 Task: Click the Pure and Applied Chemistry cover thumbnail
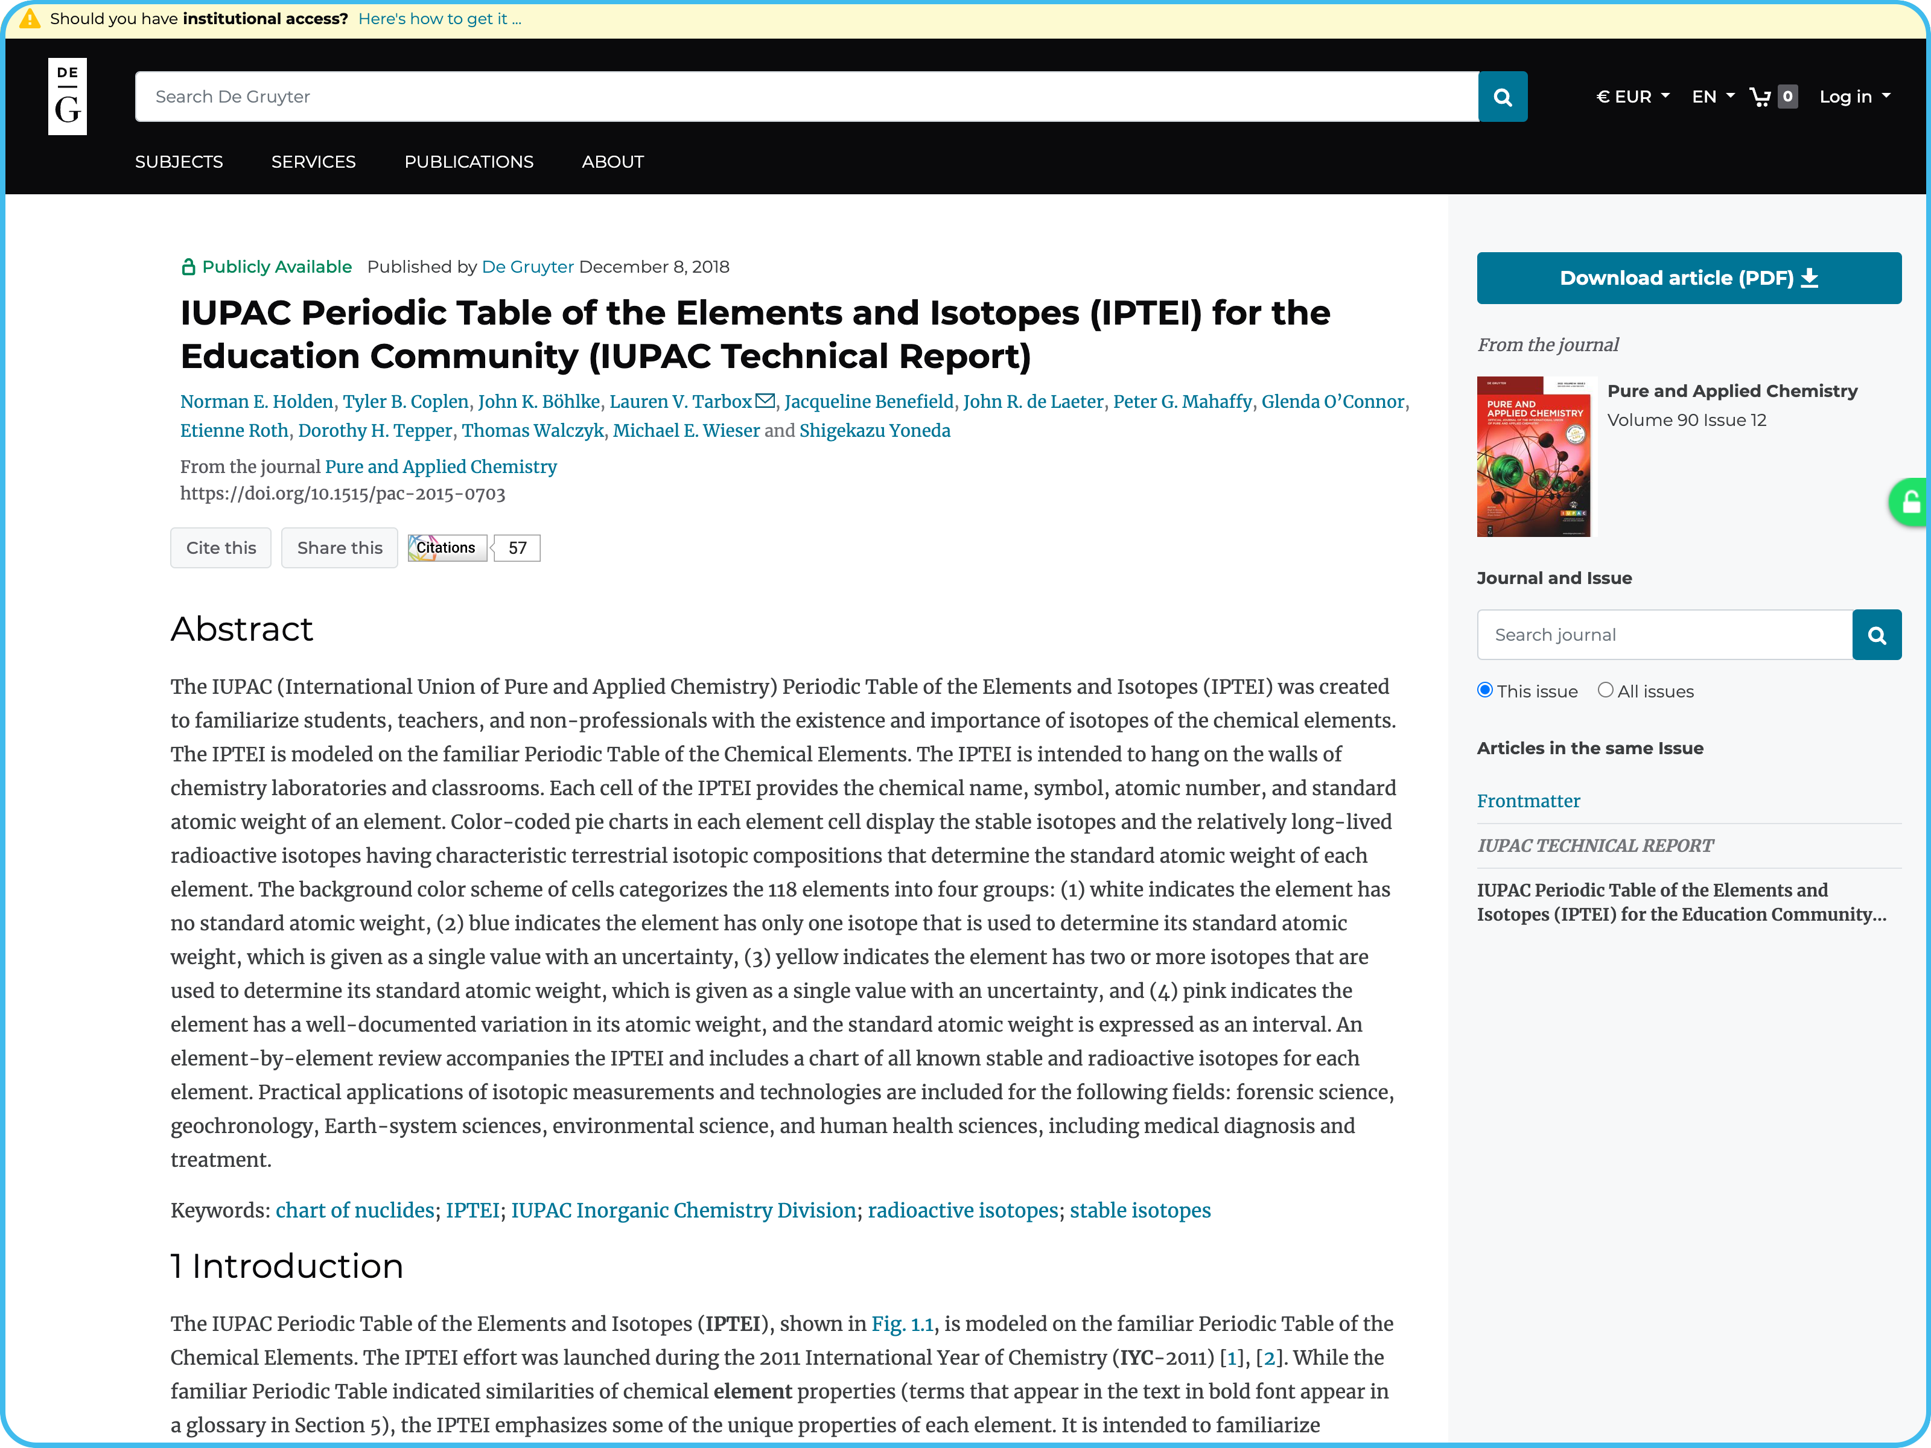tap(1533, 457)
